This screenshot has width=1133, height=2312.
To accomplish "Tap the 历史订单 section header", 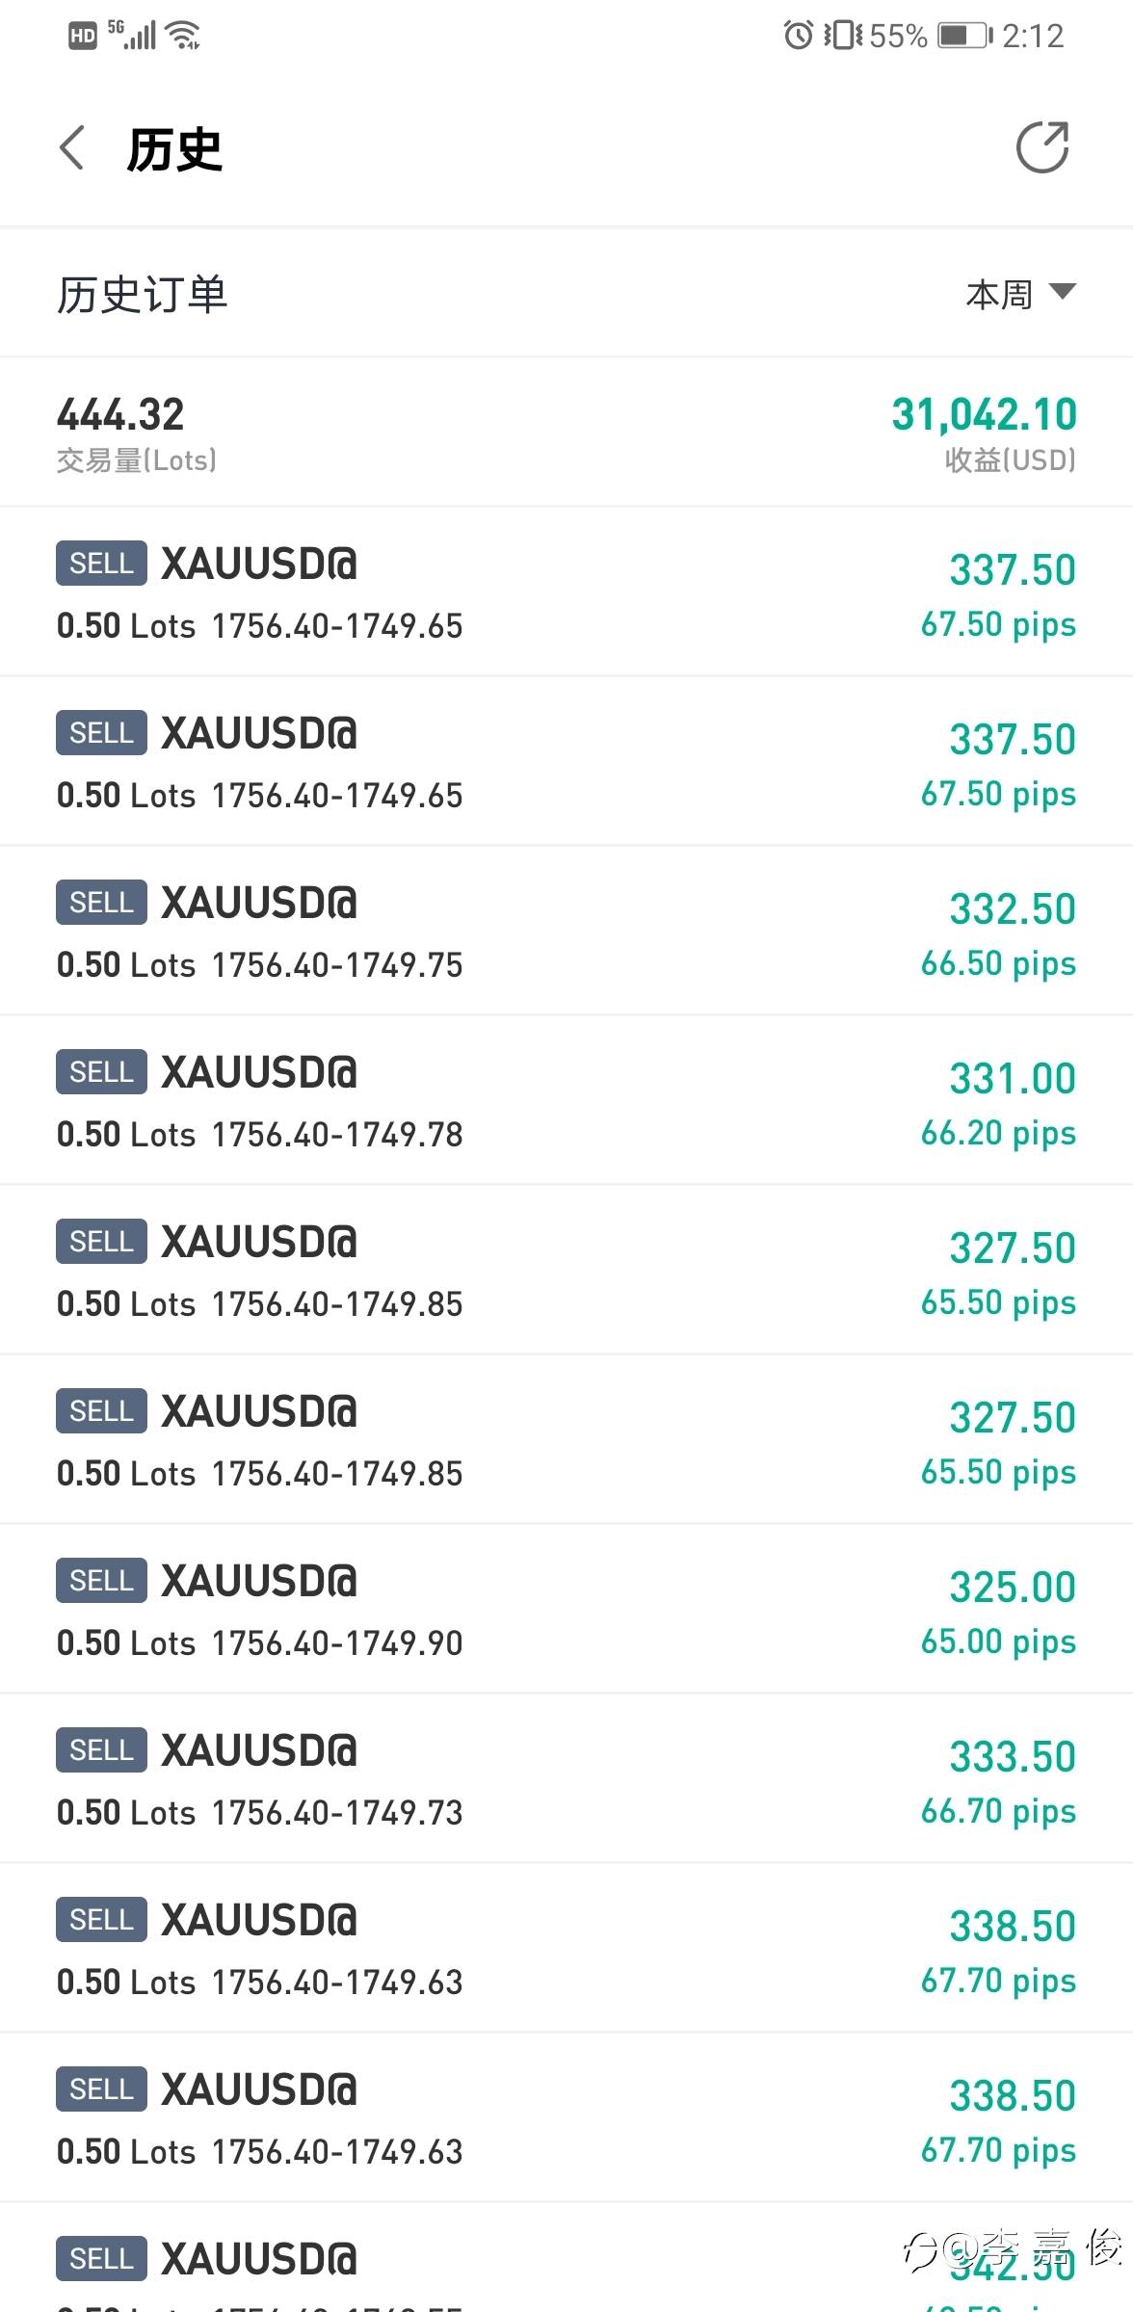I will [143, 295].
